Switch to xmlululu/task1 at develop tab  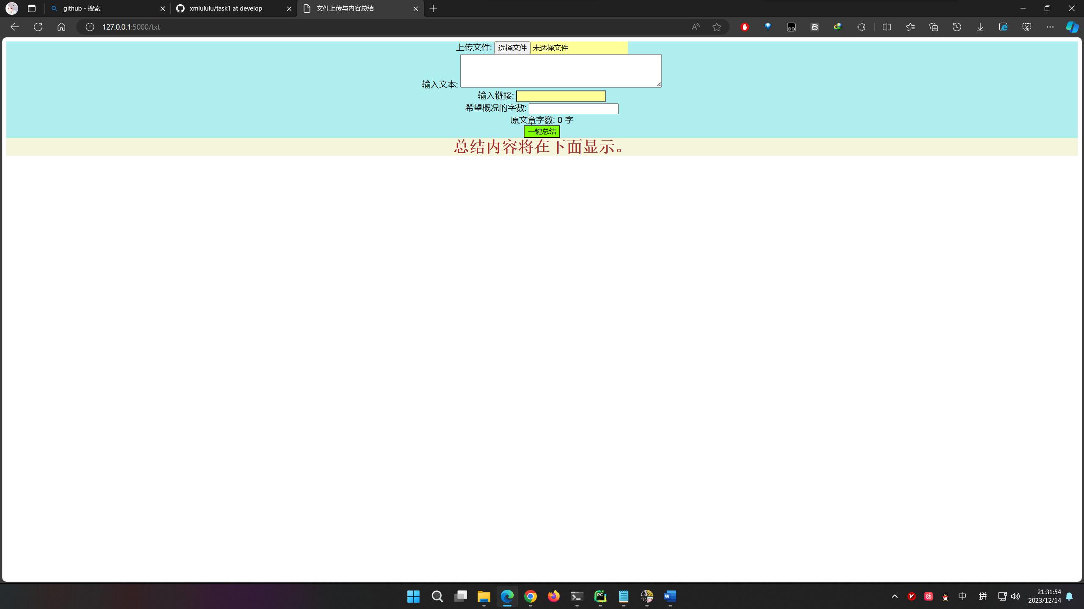coord(233,8)
